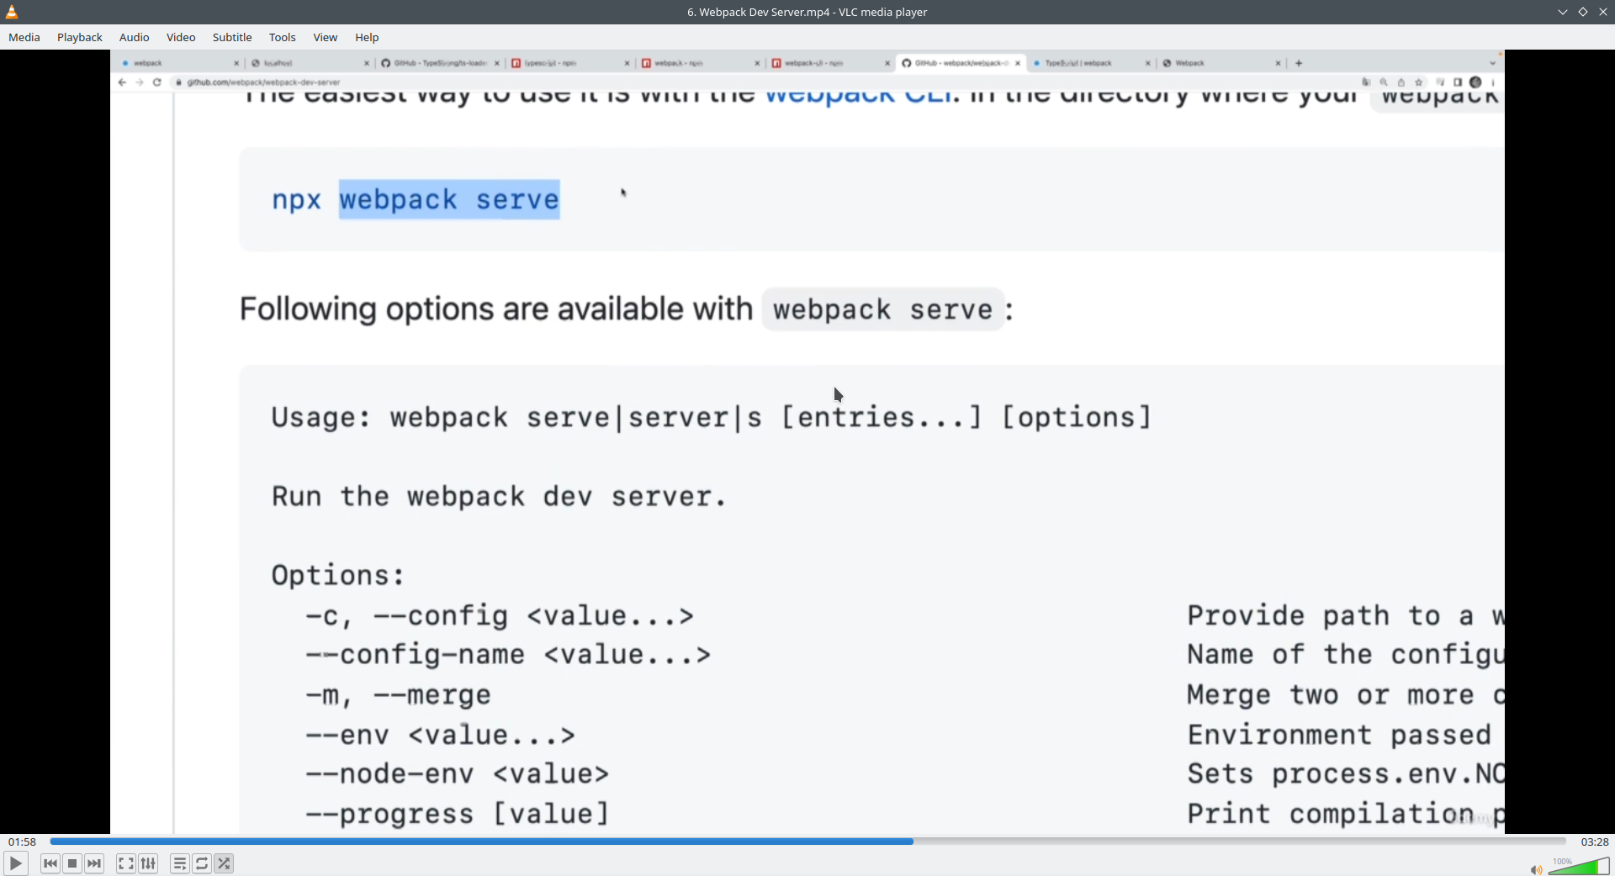Skip to next media in playlist
This screenshot has height=876, width=1615.
94,863
